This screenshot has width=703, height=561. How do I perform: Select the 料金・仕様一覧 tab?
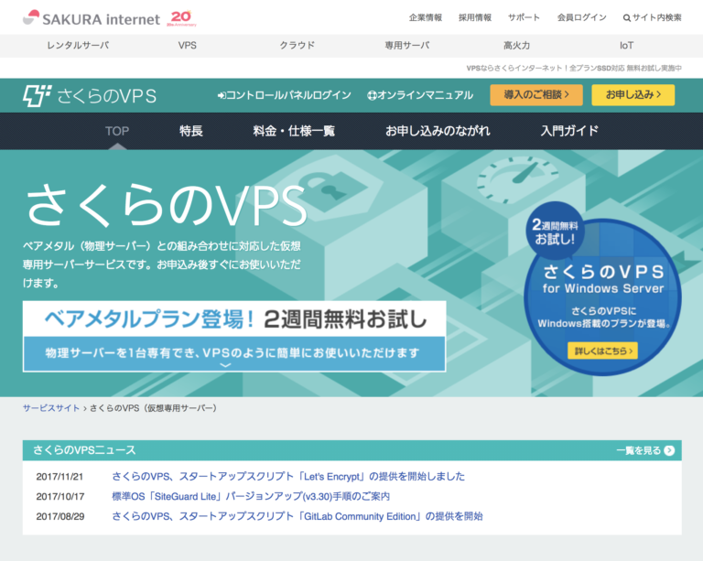[294, 131]
